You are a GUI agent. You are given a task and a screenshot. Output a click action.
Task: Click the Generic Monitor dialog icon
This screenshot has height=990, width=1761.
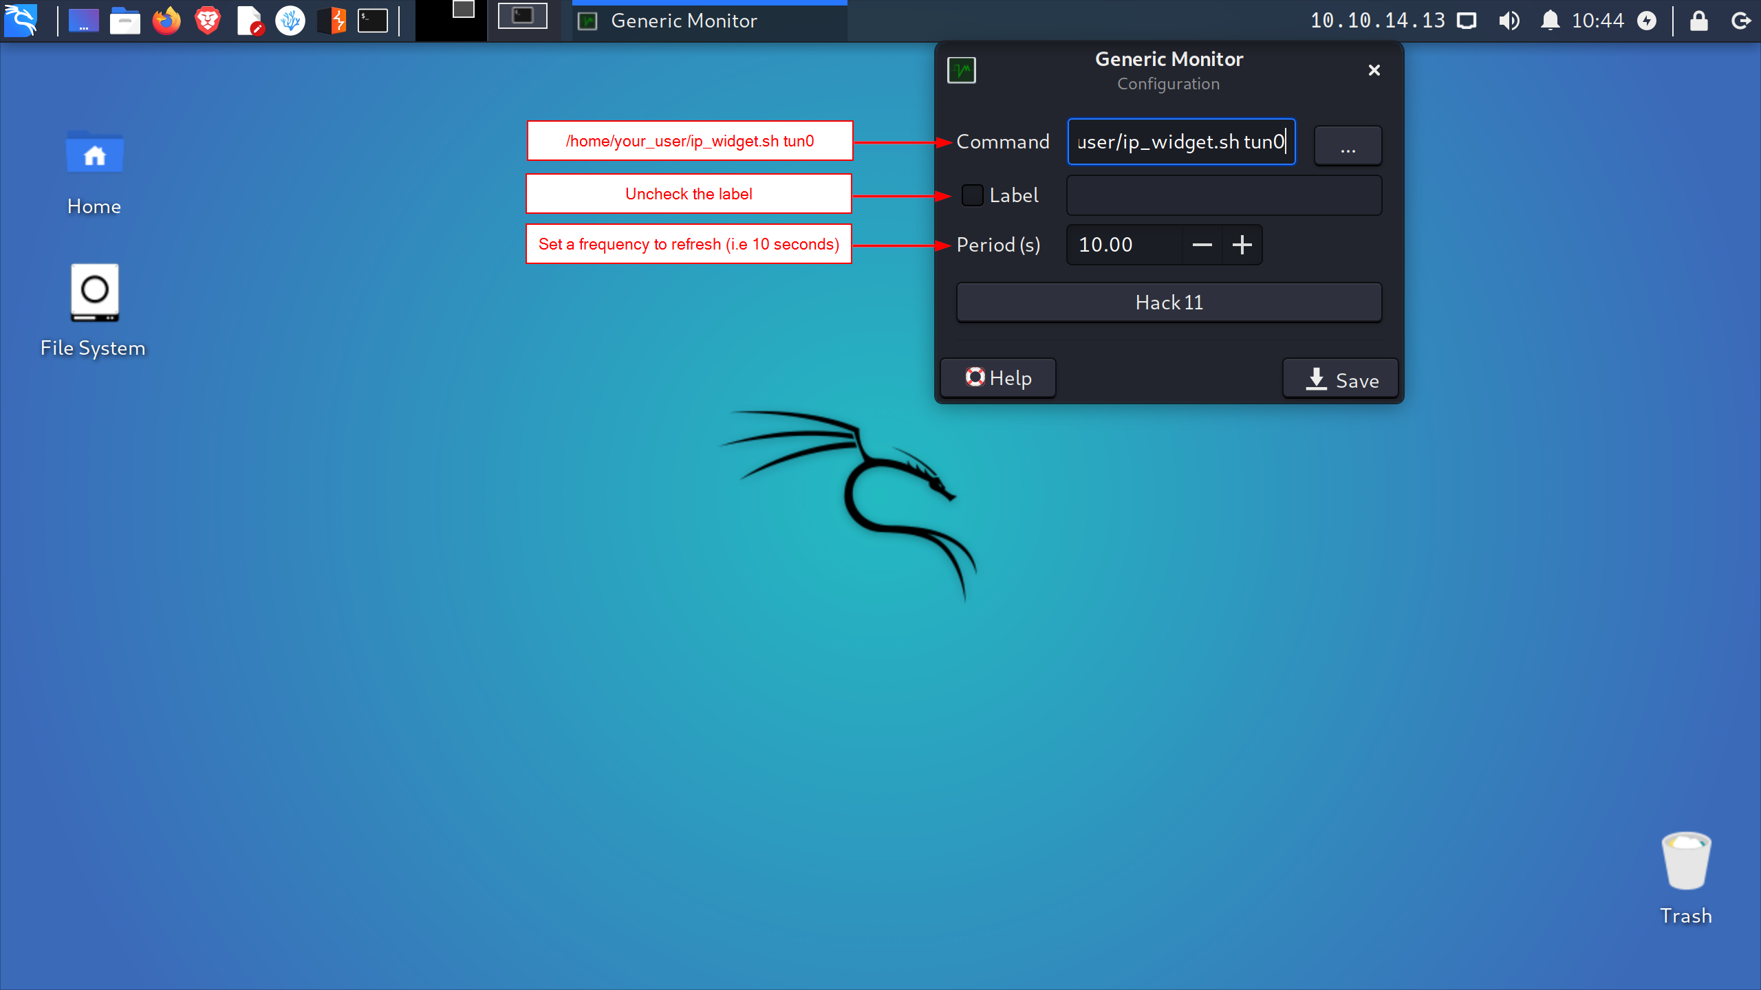tap(962, 70)
